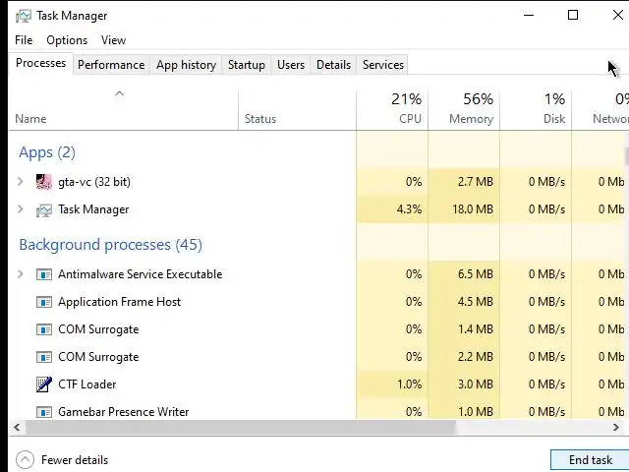Sort processes by Memory column
This screenshot has width=629, height=472.
[x=464, y=108]
